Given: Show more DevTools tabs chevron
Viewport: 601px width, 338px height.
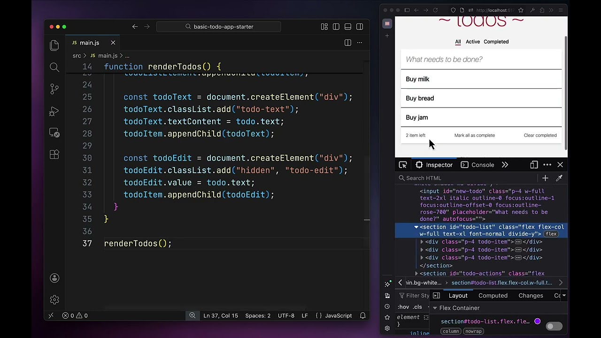Looking at the screenshot, I should pyautogui.click(x=505, y=165).
